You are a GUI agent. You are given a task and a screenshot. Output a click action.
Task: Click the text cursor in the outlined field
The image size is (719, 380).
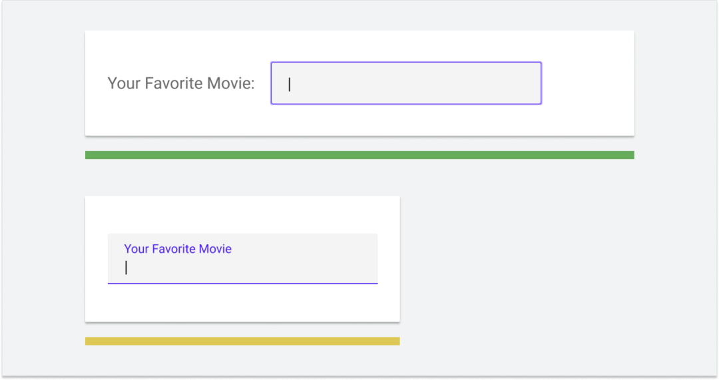click(x=290, y=84)
